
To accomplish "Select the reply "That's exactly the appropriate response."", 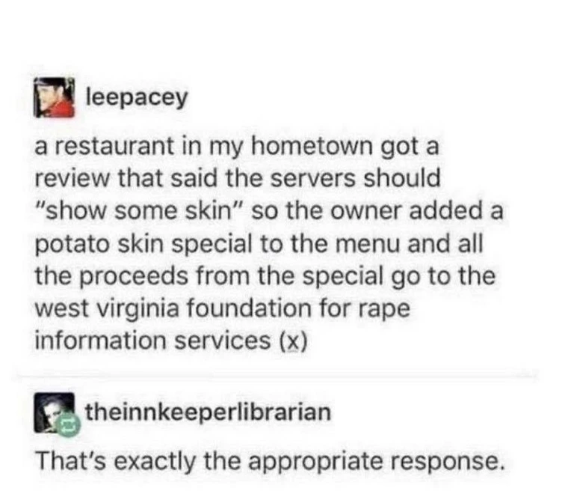I will [270, 462].
